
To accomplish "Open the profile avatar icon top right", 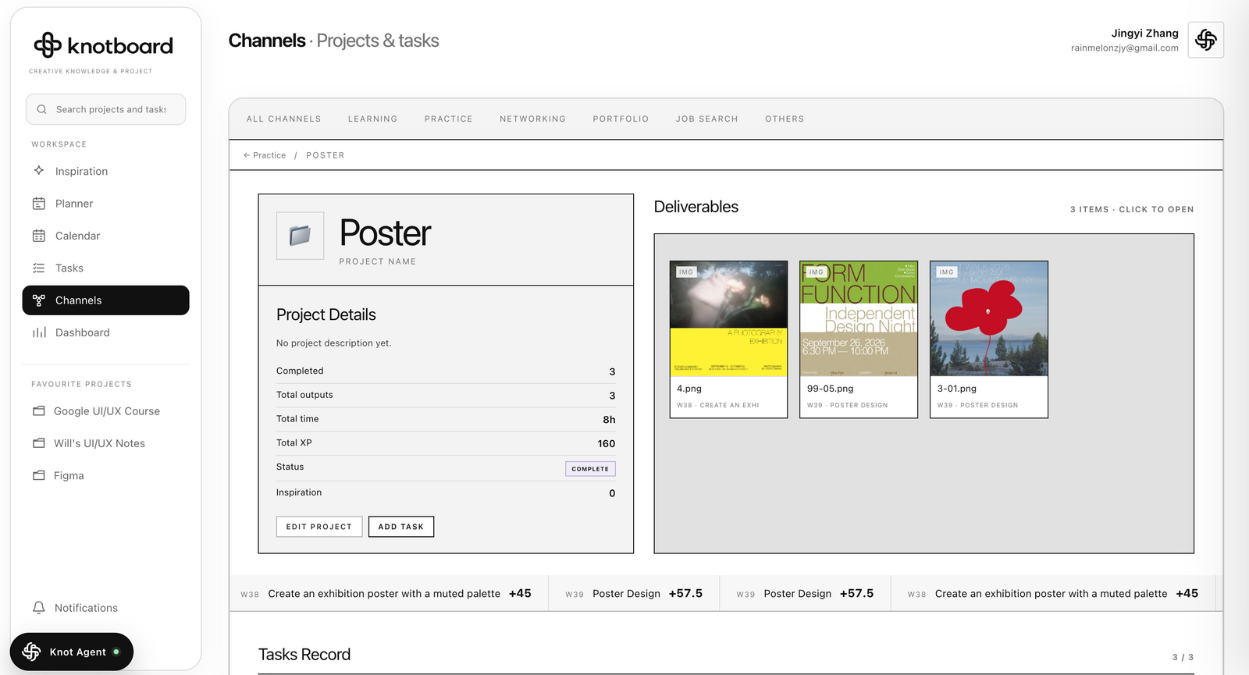I will pos(1205,40).
